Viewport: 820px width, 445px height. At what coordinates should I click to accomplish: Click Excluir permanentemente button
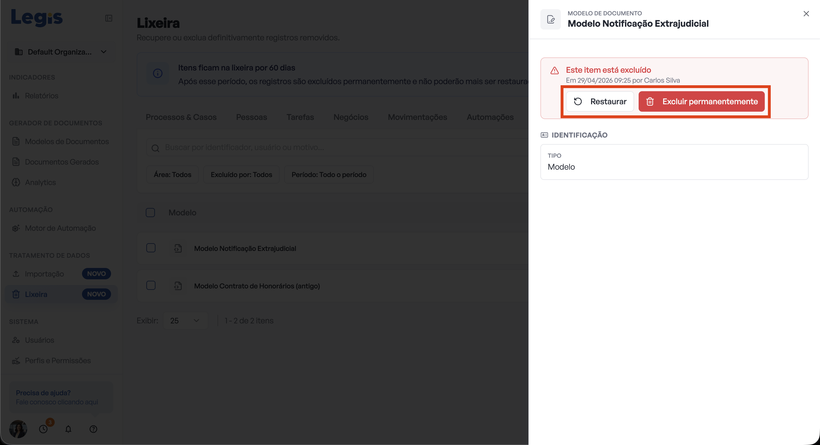tap(702, 101)
